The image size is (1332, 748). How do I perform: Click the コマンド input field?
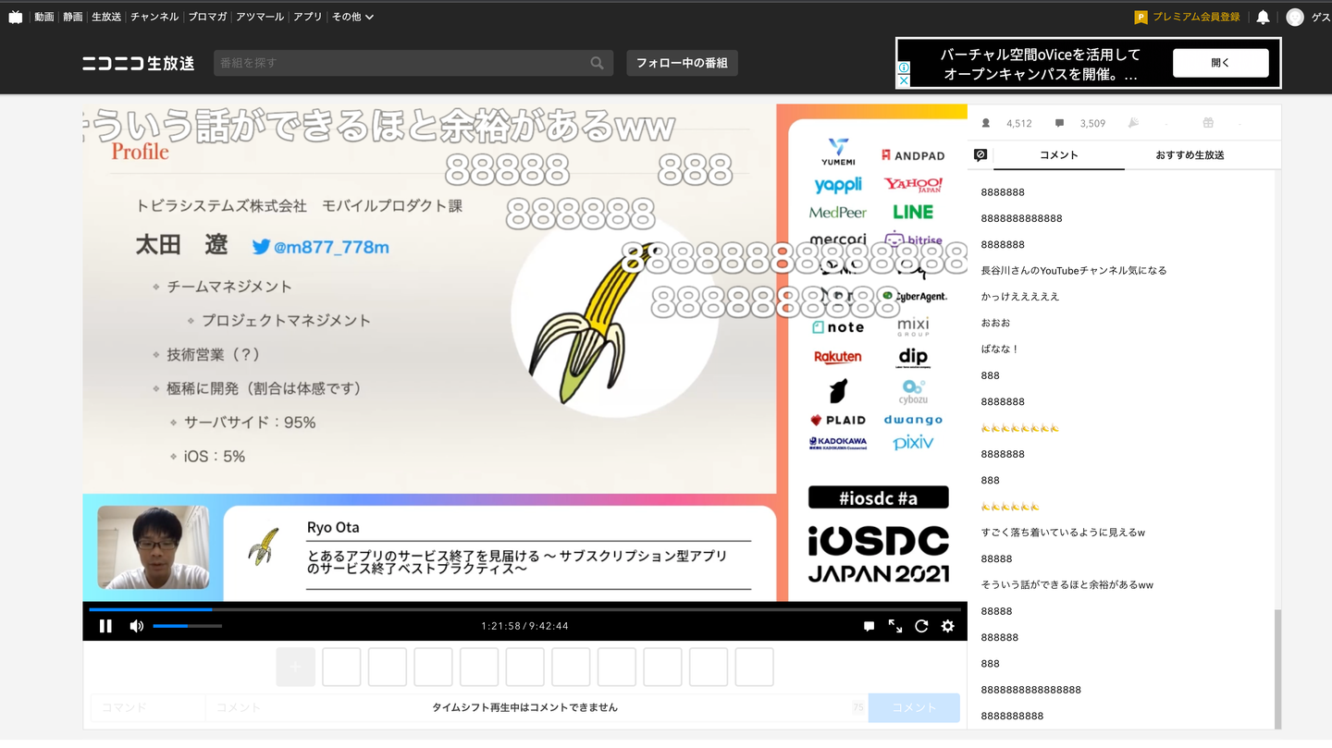[x=148, y=707]
